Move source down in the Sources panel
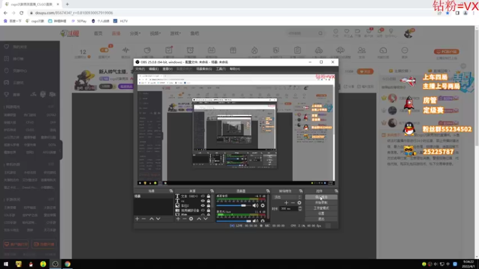Screen dimensions: 479x269 click(205, 219)
